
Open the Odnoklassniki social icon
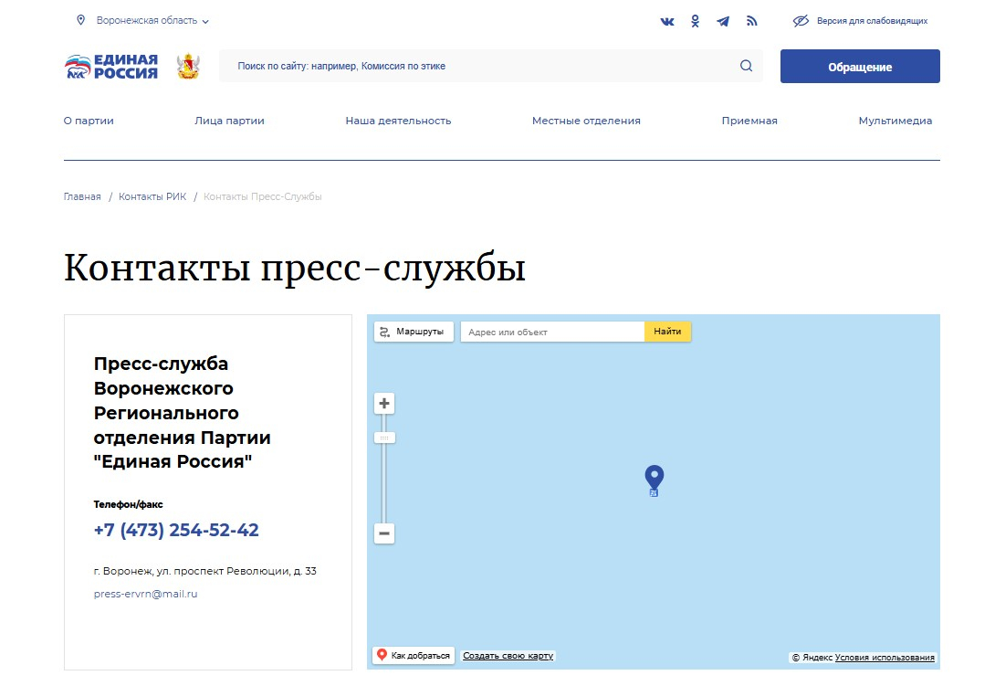click(696, 21)
